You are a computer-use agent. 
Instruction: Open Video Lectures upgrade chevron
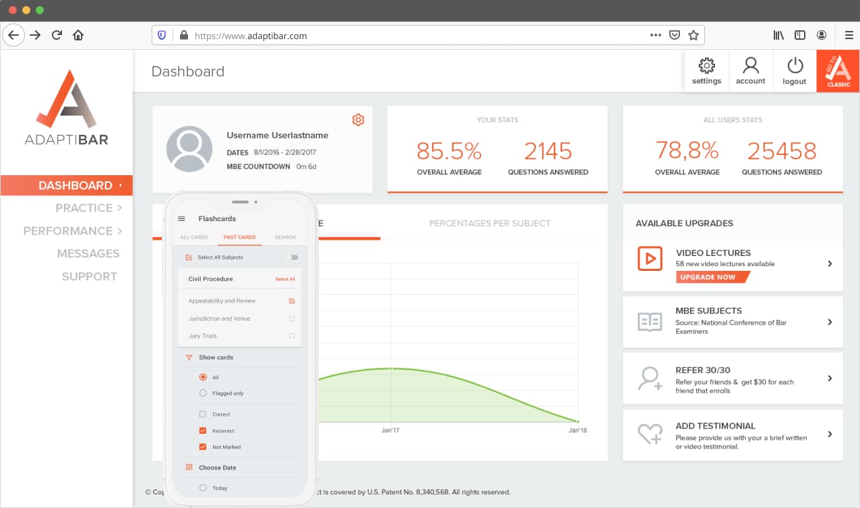(830, 263)
